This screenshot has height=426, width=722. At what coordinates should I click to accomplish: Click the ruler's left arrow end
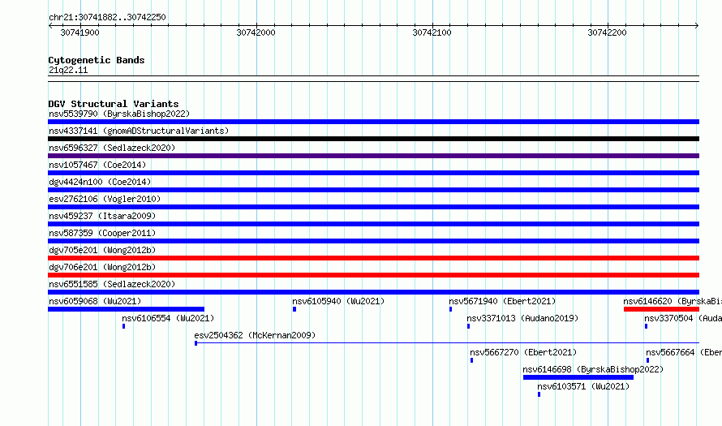(x=50, y=26)
